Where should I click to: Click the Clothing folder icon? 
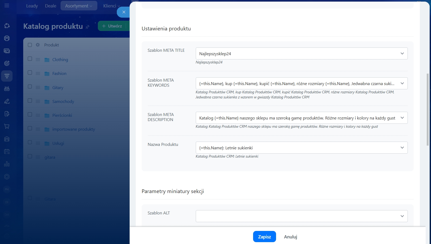click(47, 60)
